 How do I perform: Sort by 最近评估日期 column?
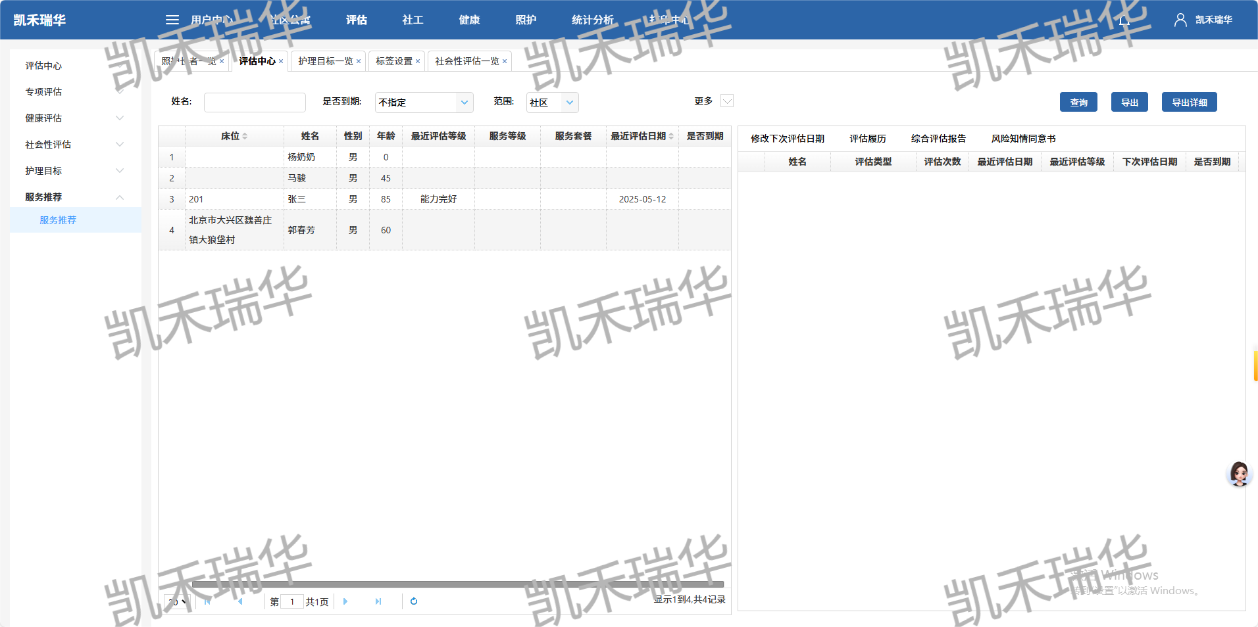coord(671,136)
